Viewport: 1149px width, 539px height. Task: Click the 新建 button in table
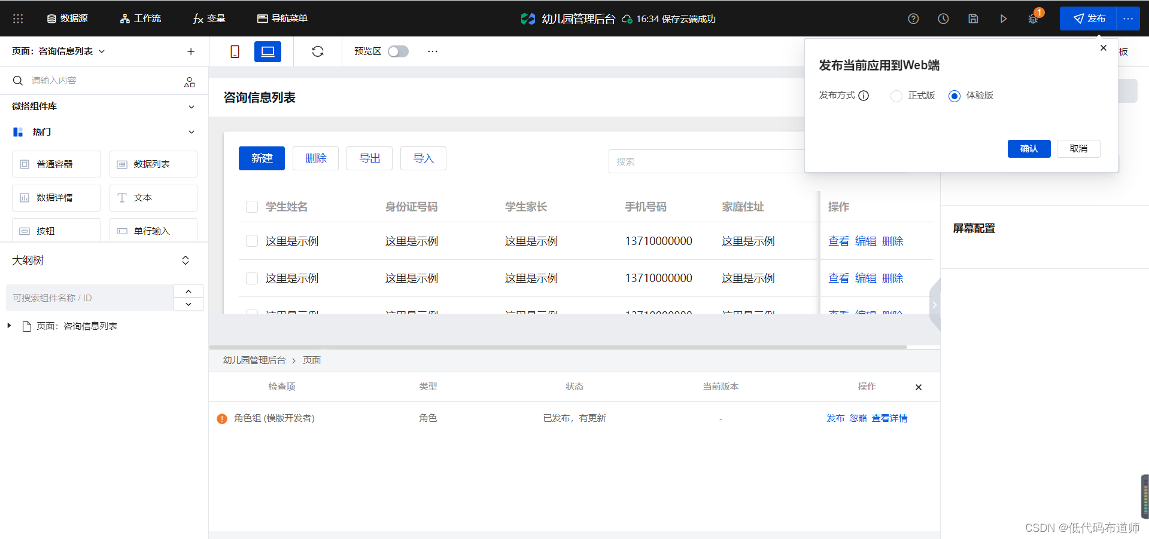pos(262,158)
